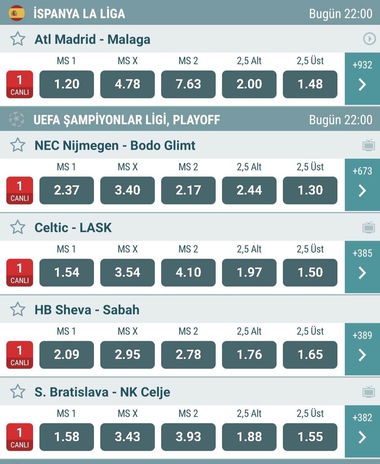Open live TV icon for Celtic - LASK
Viewport: 380px width, 464px height.
click(x=369, y=227)
